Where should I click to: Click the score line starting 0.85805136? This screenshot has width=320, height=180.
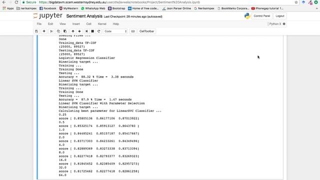point(99,118)
